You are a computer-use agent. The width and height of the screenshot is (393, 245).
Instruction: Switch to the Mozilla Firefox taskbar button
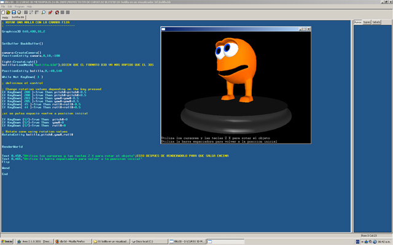coord(73,241)
